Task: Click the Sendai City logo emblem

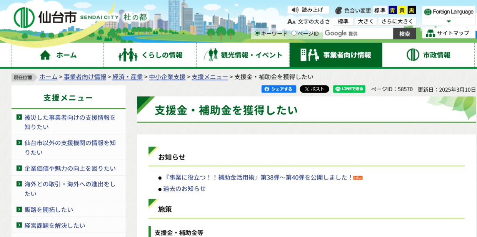Action: (24, 18)
